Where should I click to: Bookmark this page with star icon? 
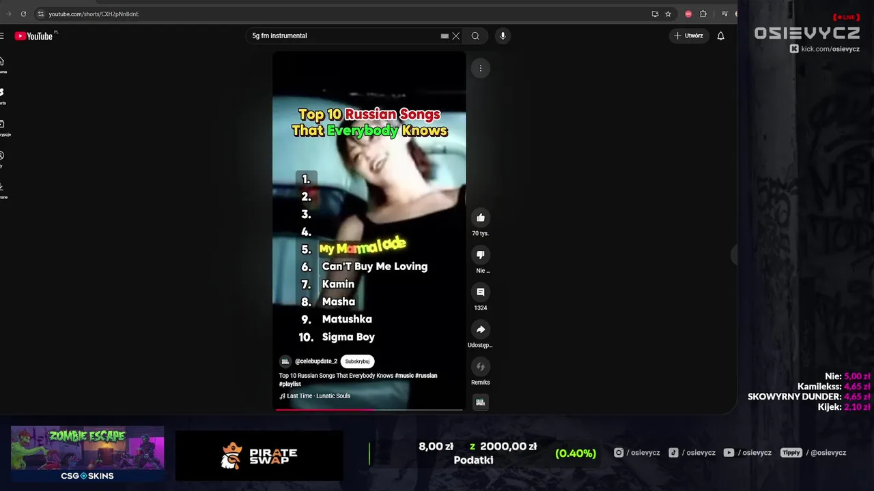point(668,14)
